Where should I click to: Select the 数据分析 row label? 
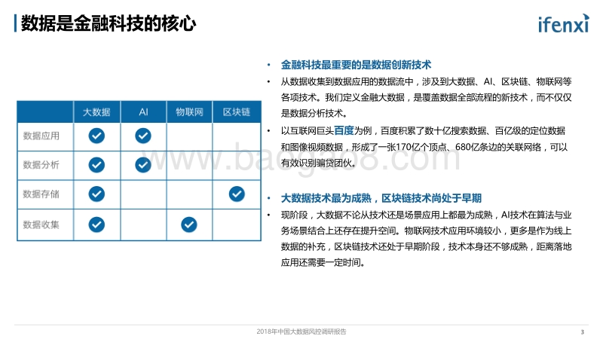point(41,165)
